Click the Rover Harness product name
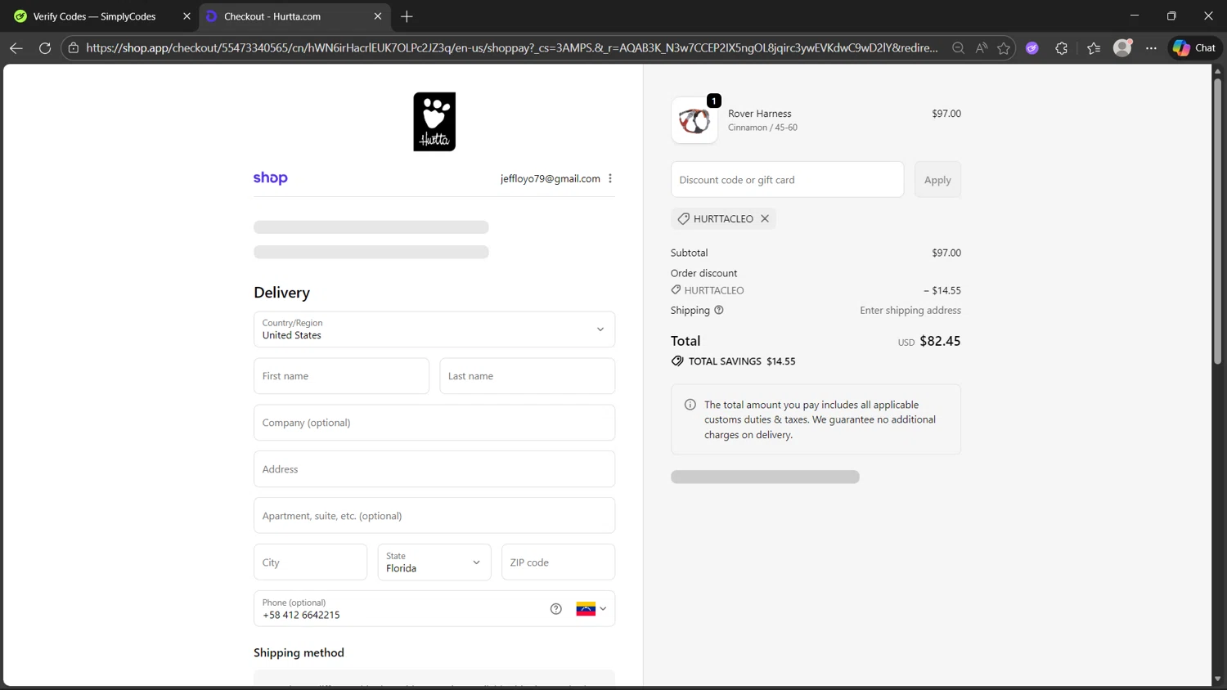Screen dimensions: 1227x690 click(x=760, y=114)
